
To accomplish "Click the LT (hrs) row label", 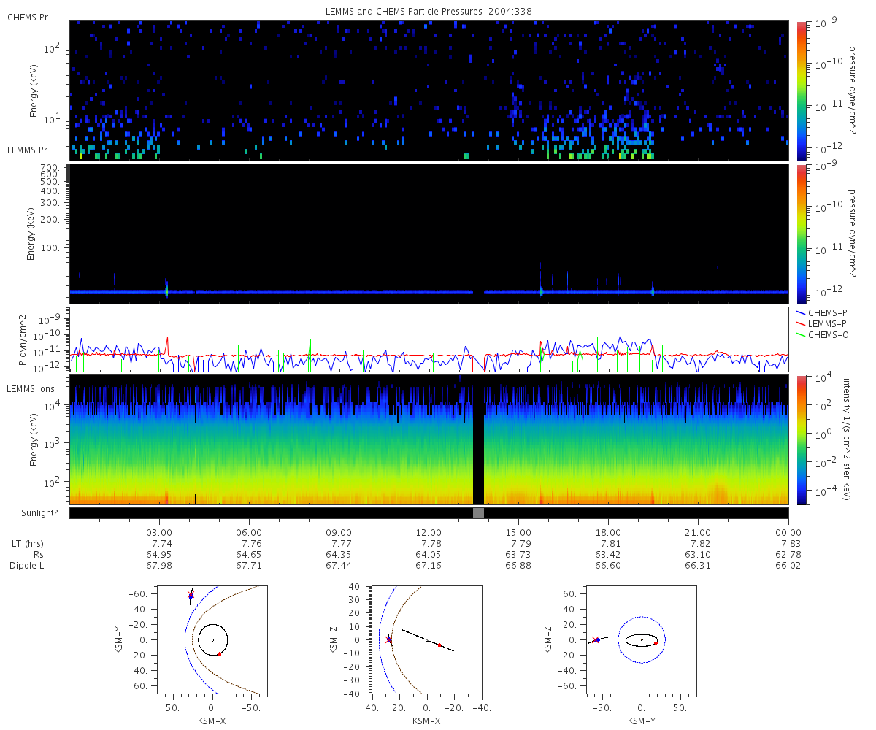I will [x=26, y=544].
